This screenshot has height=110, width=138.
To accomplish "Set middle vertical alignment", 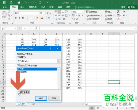I will click(x=59, y=12).
